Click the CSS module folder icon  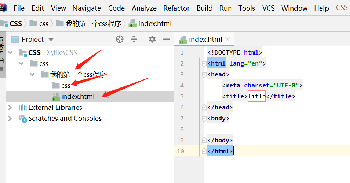point(23,53)
